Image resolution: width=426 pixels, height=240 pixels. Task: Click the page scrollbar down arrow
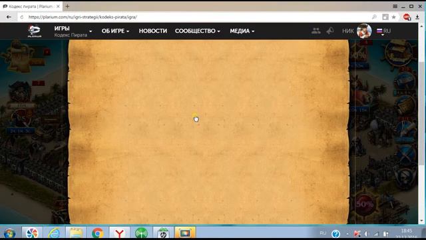pos(421,221)
